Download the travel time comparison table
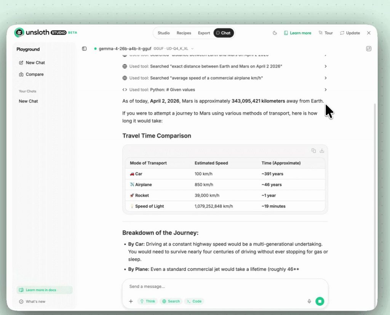390x315 pixels. (x=322, y=150)
